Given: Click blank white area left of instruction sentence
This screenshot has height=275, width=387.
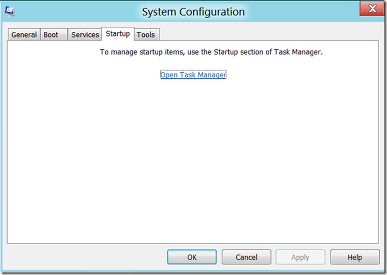Looking at the screenshot, I should point(50,52).
